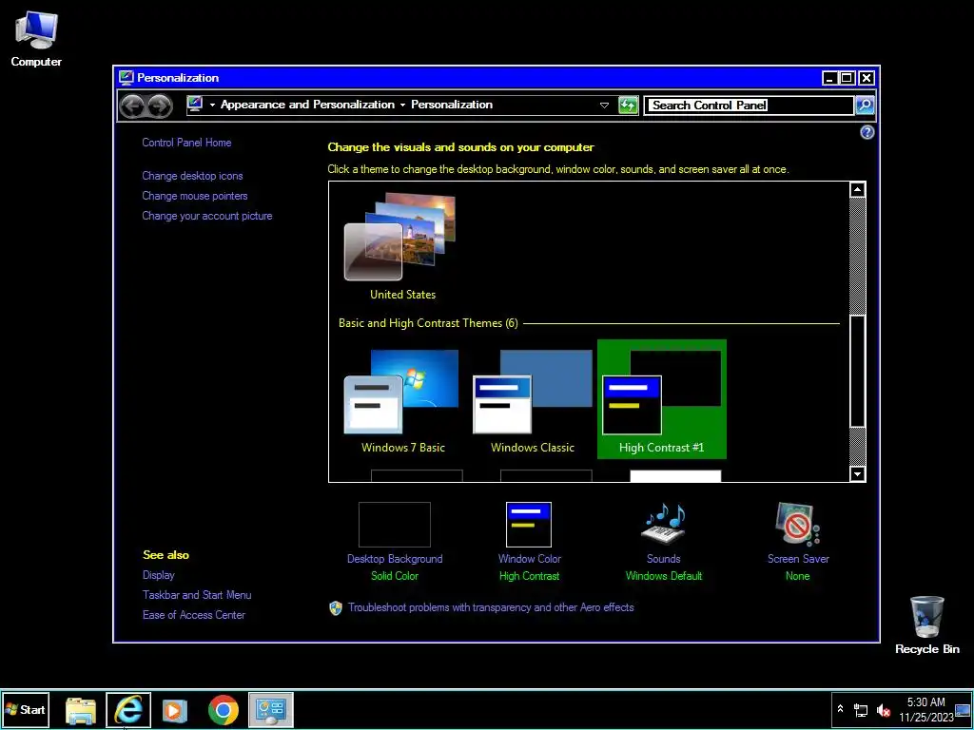This screenshot has width=974, height=730.
Task: Launch Internet Explorer from the taskbar
Action: pos(128,709)
